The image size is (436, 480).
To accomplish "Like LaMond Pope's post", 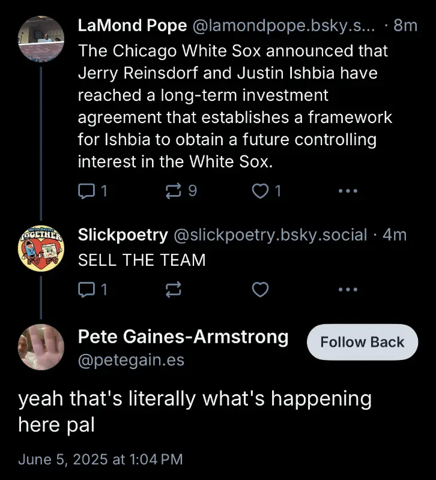I will (x=260, y=191).
